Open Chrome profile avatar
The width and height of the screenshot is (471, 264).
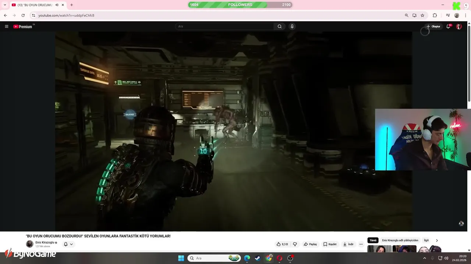click(x=457, y=15)
